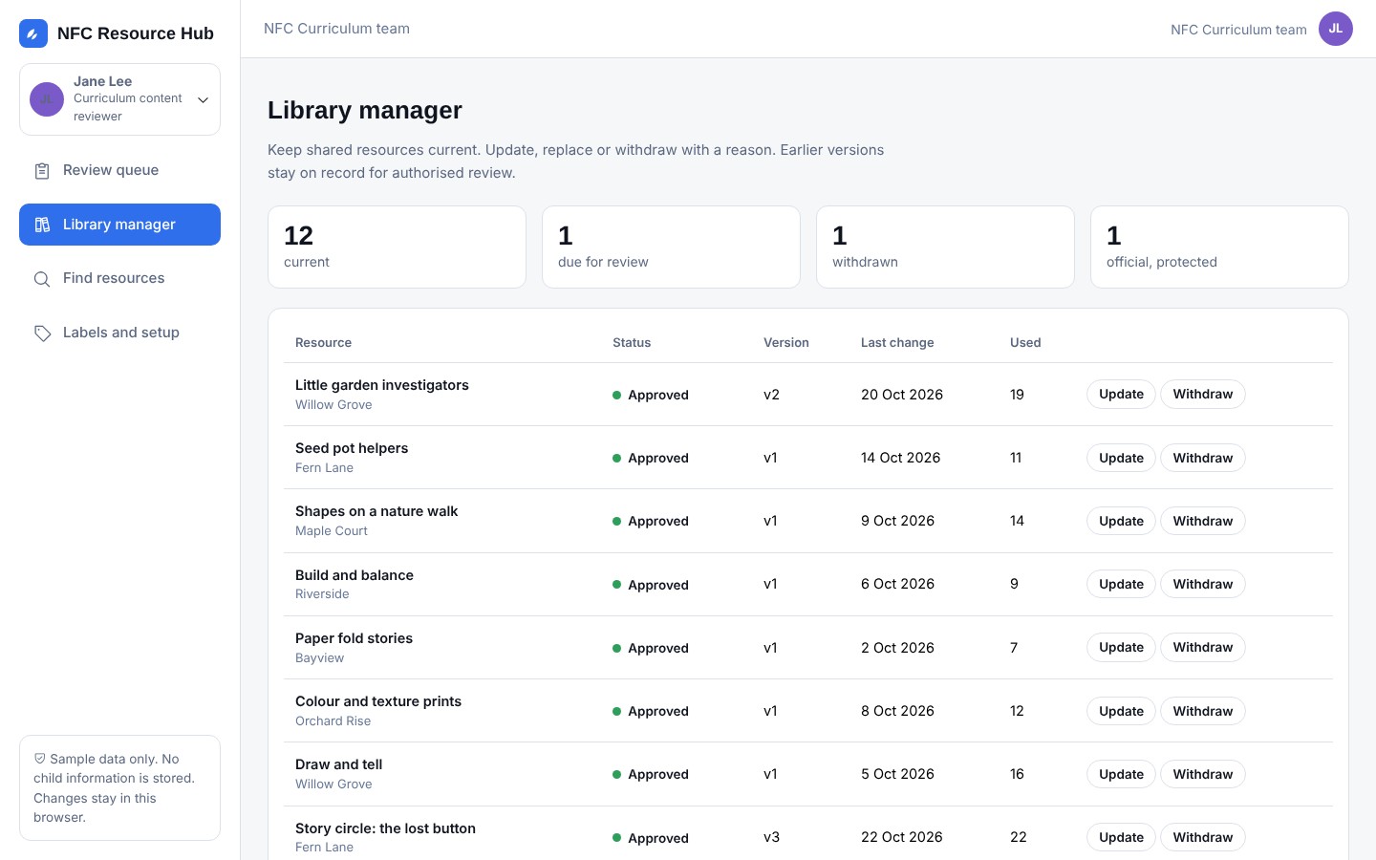Viewport: 1376px width, 860px height.
Task: Click the Version column header
Action: click(786, 342)
